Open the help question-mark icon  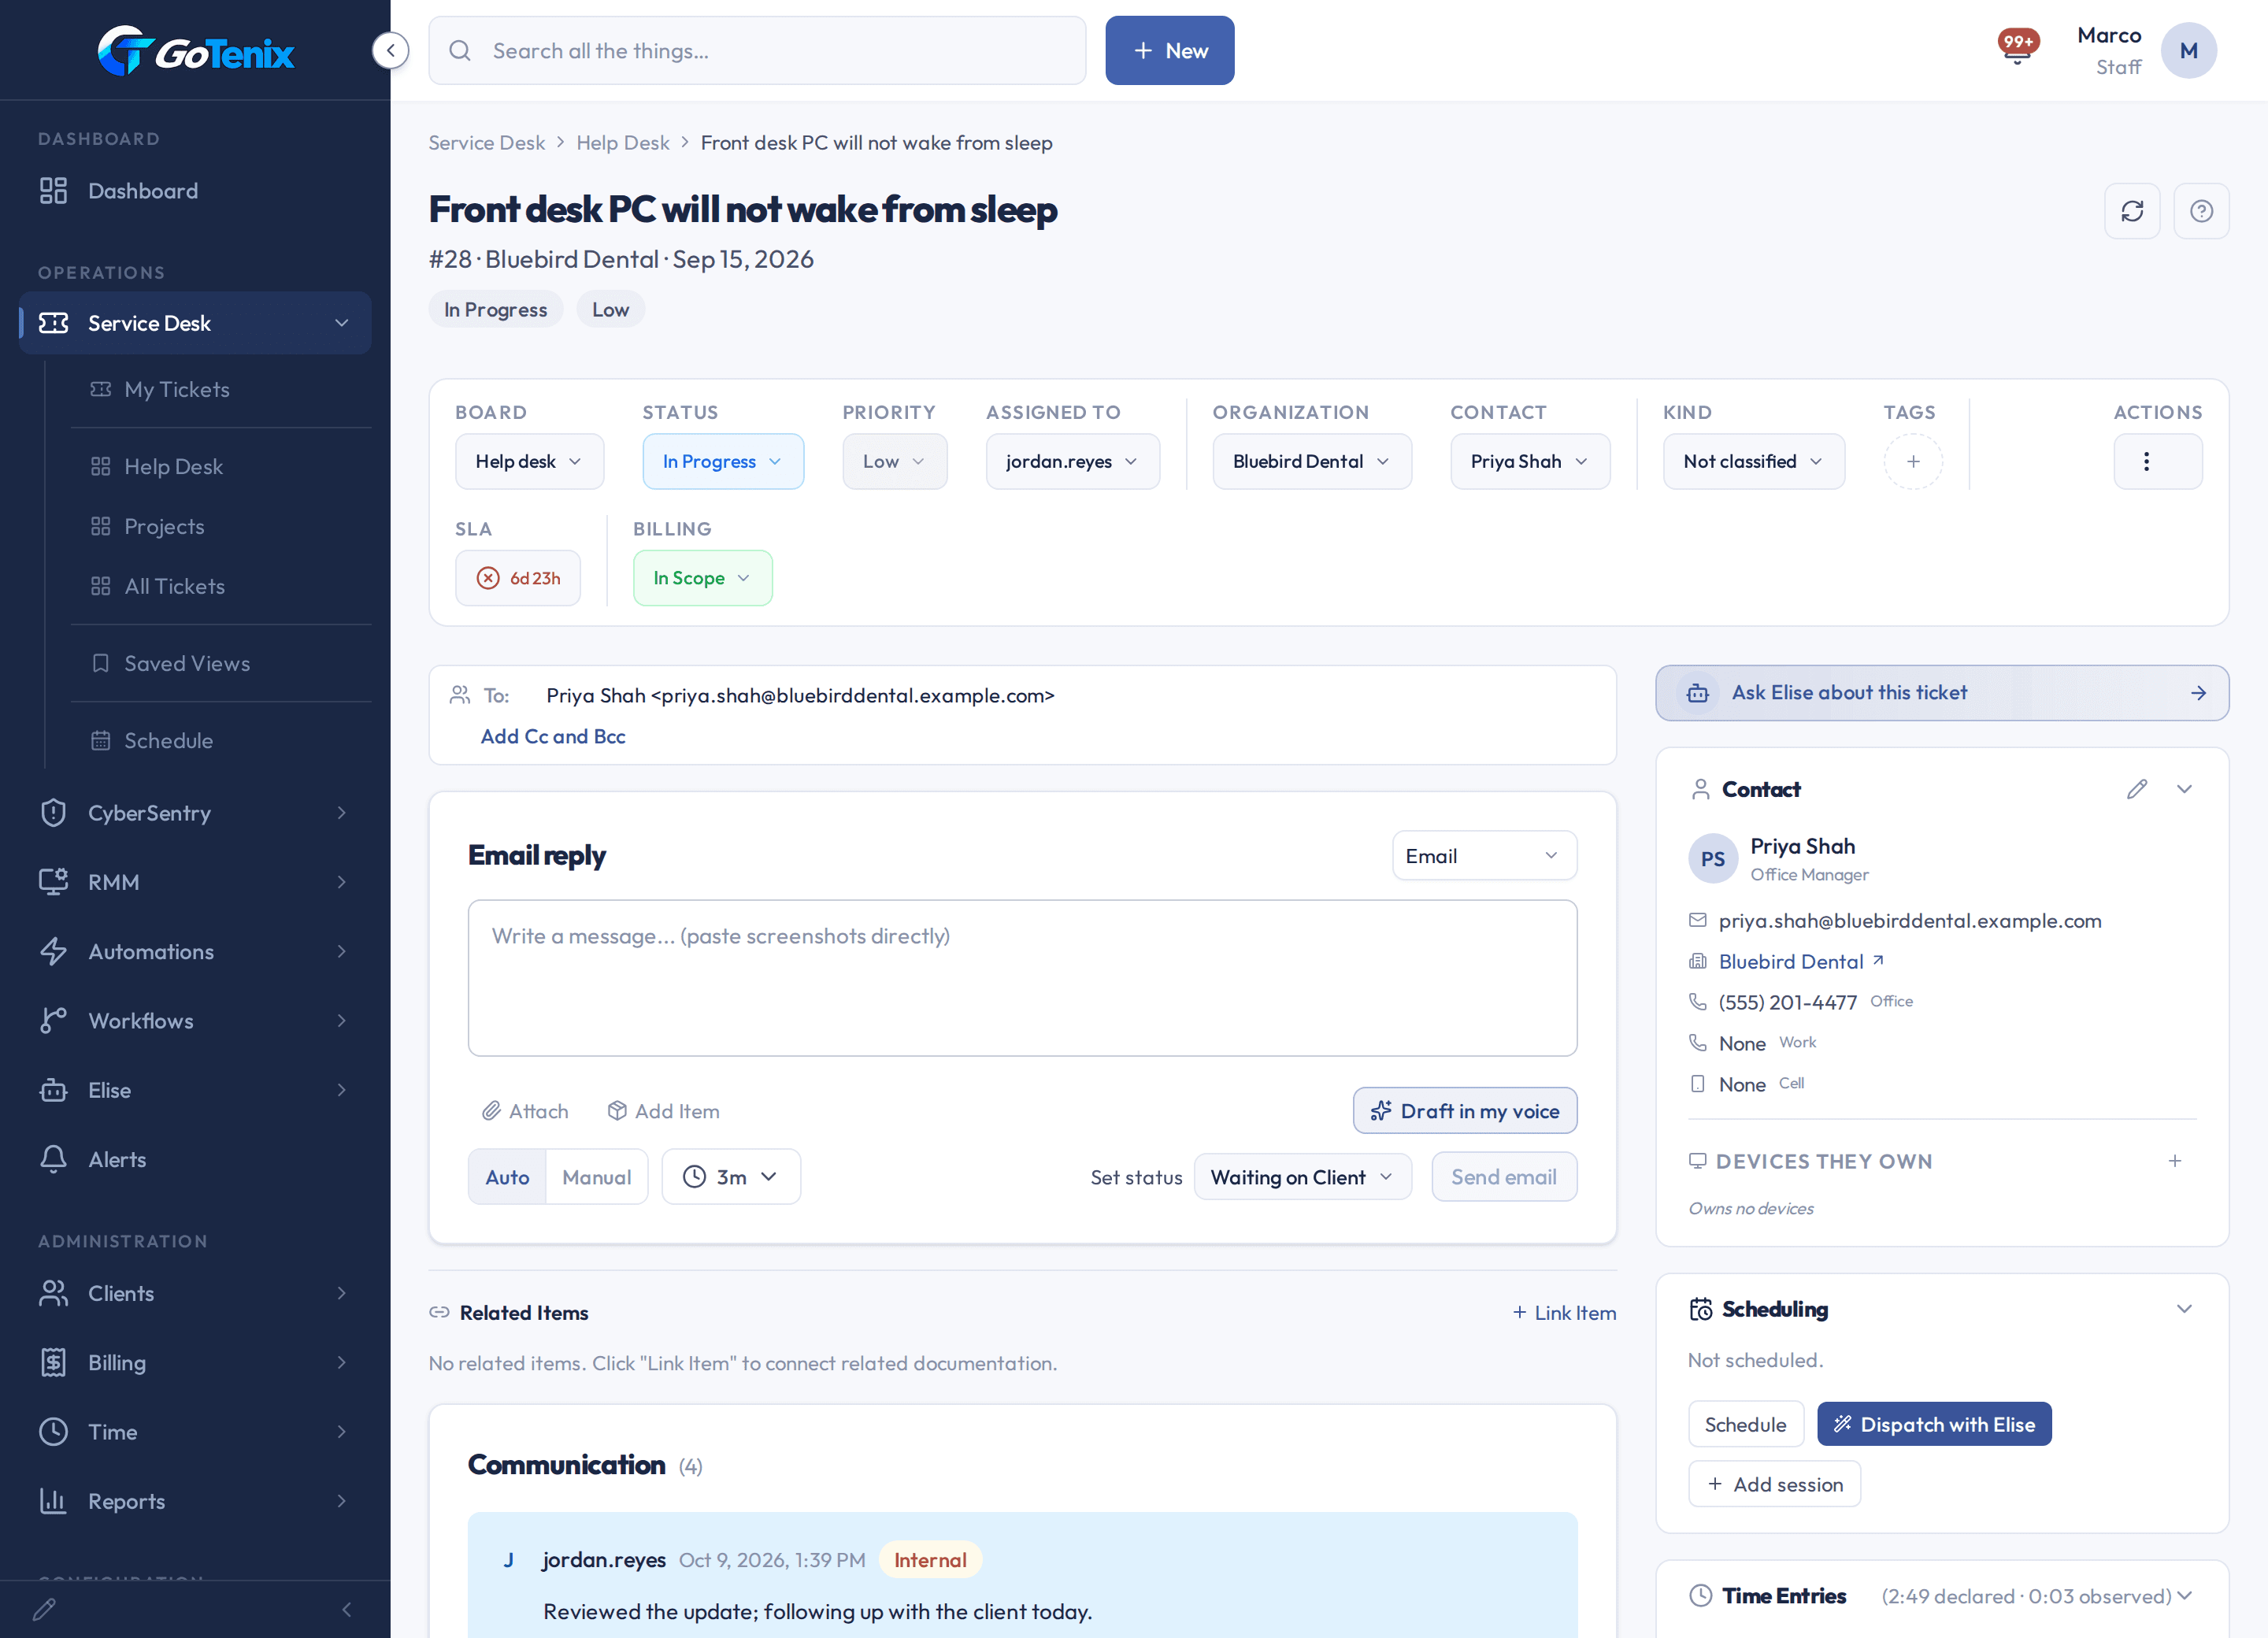tap(2201, 211)
